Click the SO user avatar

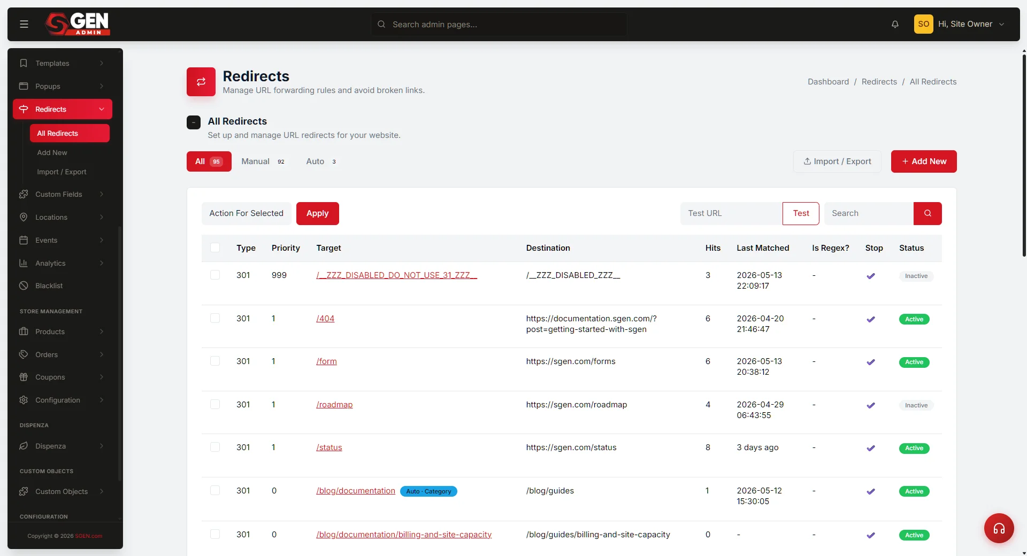(923, 24)
